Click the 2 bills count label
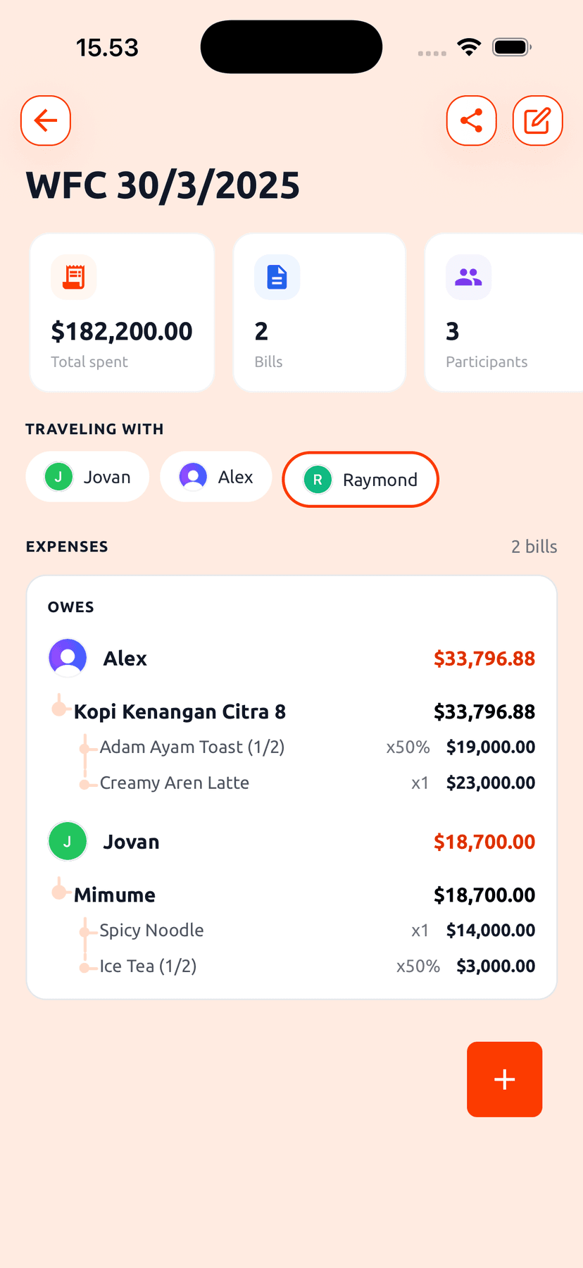Image resolution: width=583 pixels, height=1268 pixels. [x=534, y=546]
